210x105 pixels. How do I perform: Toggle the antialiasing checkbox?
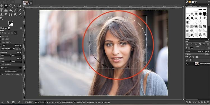[1, 36]
